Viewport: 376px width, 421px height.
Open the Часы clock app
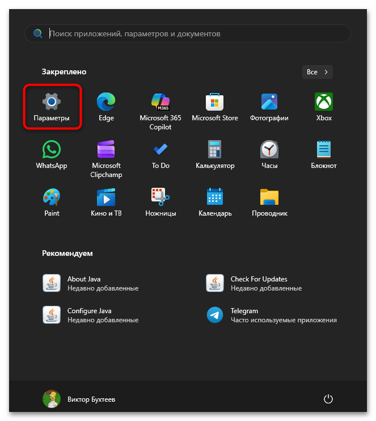269,155
